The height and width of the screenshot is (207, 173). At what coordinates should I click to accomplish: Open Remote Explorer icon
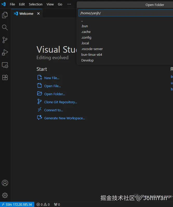click(x=5, y=65)
